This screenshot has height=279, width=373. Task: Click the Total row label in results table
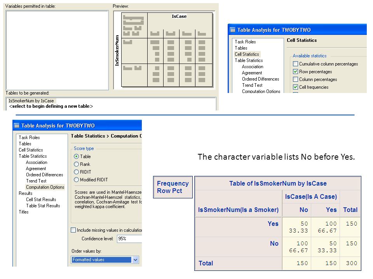pyautogui.click(x=206, y=263)
